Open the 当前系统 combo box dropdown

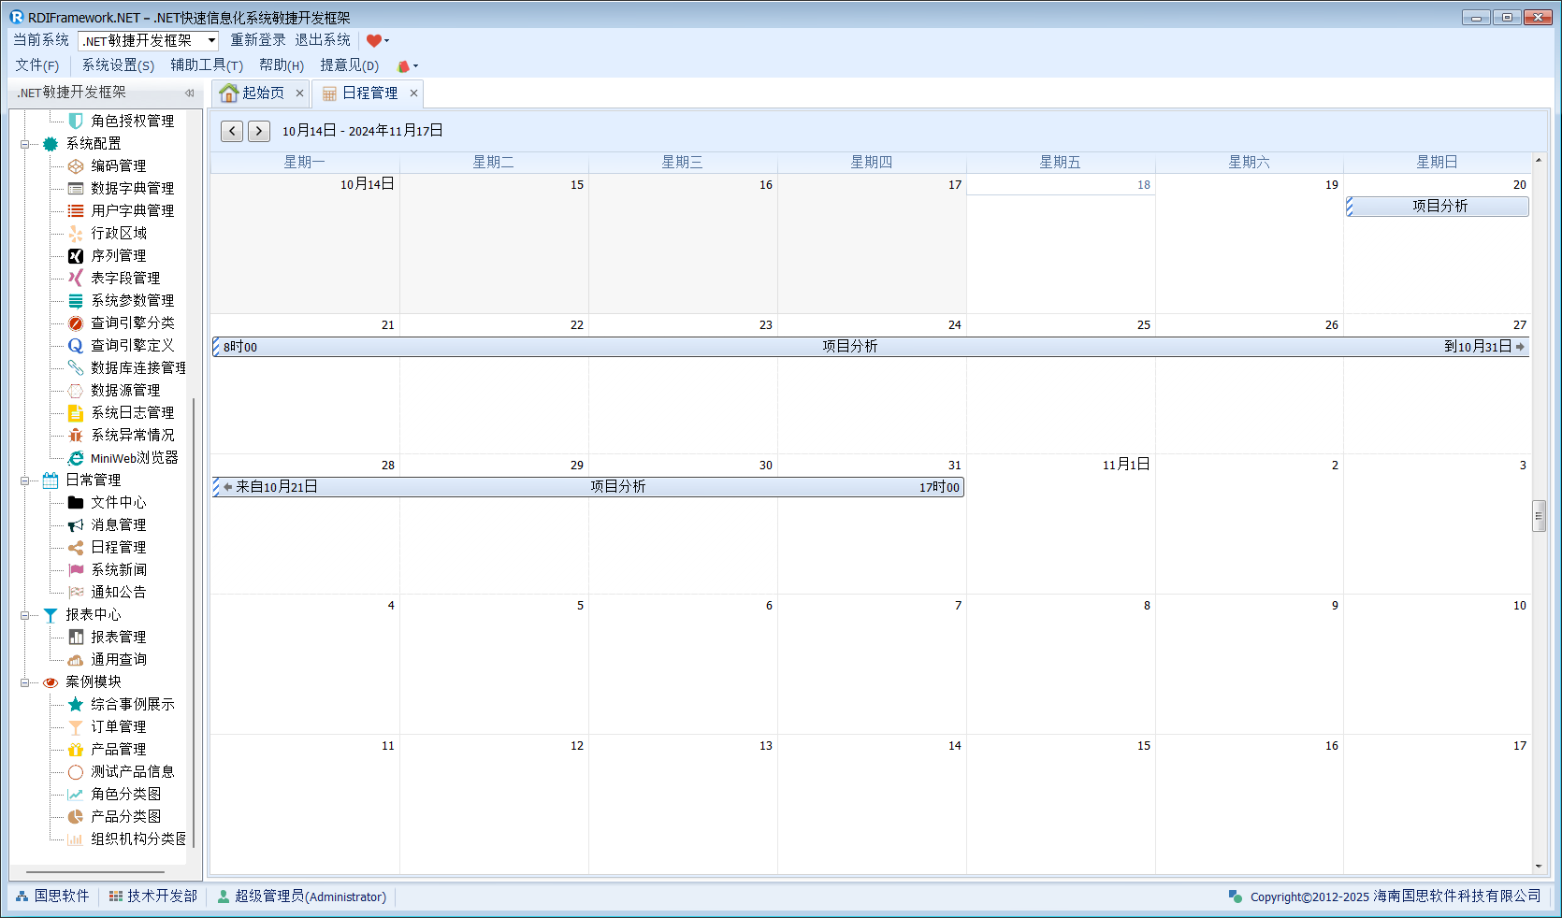211,40
